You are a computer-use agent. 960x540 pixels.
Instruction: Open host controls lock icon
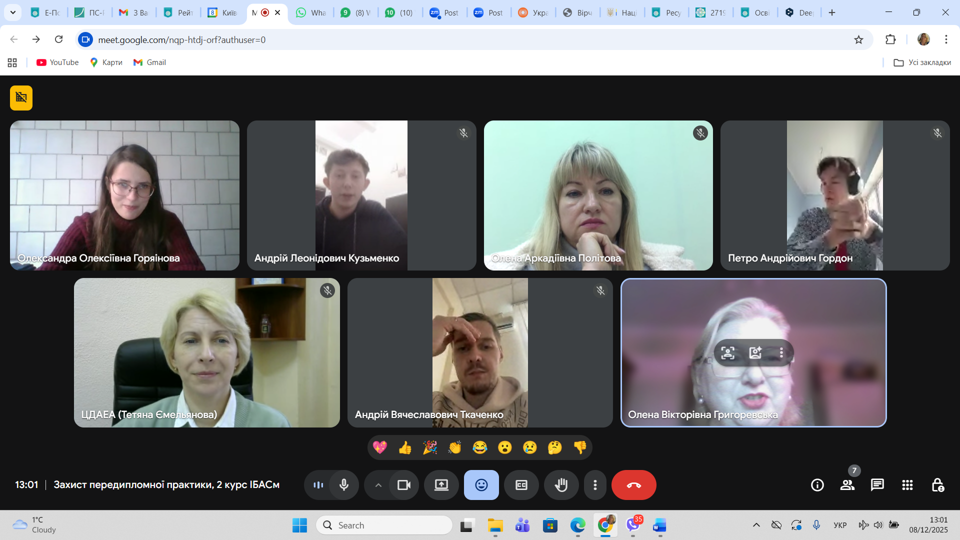937,485
